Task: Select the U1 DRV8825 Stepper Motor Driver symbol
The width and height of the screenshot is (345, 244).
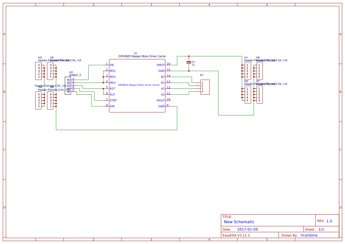Action: point(137,86)
